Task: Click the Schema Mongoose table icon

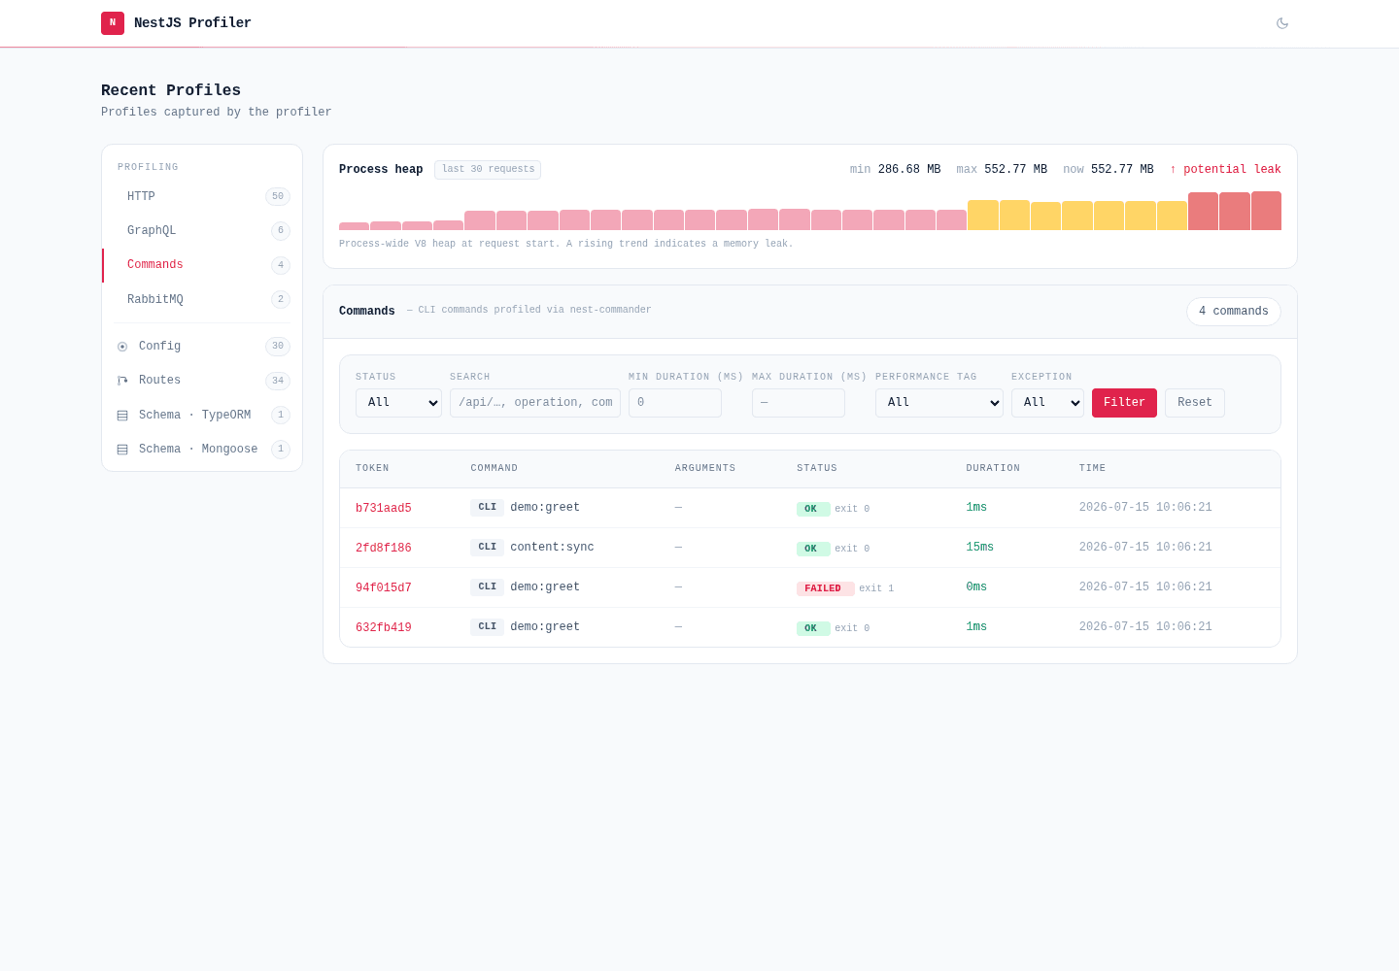Action: coord(122,450)
